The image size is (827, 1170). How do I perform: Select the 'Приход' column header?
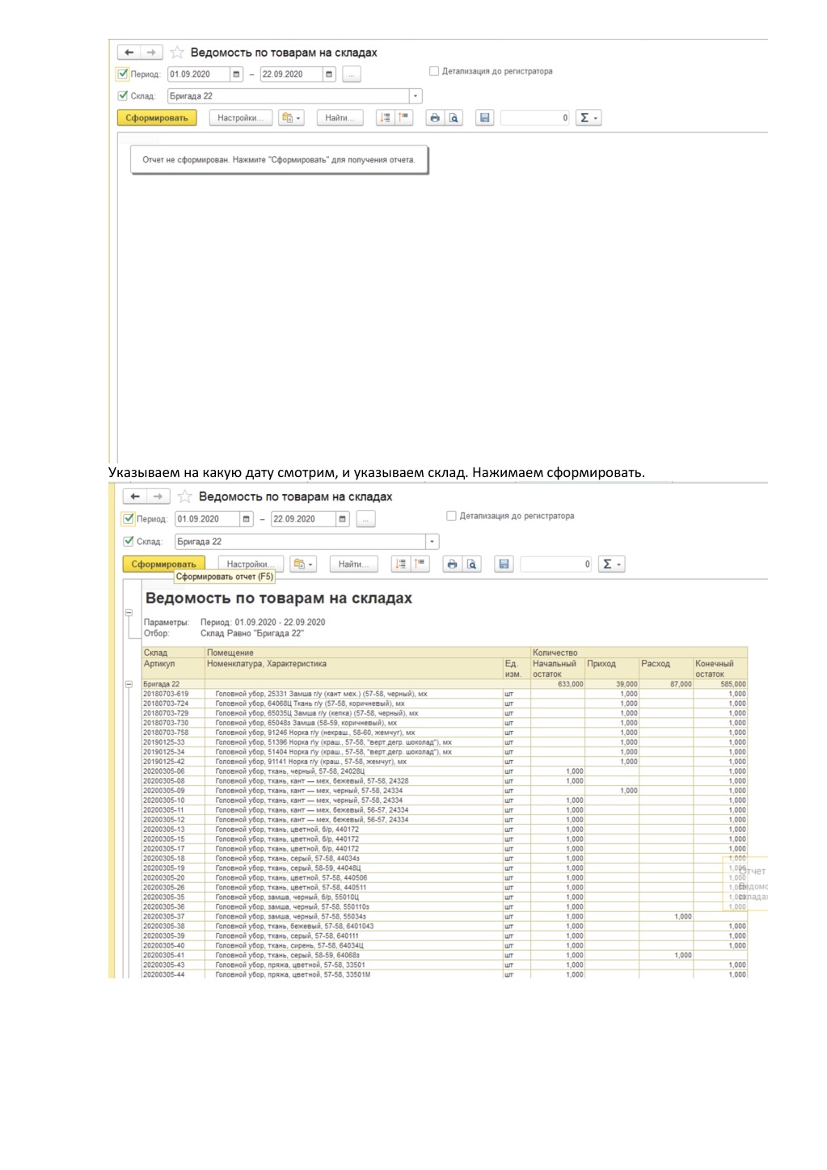click(x=612, y=669)
